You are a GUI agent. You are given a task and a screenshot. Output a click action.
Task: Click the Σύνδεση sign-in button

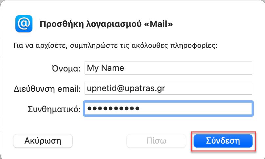point(223,141)
